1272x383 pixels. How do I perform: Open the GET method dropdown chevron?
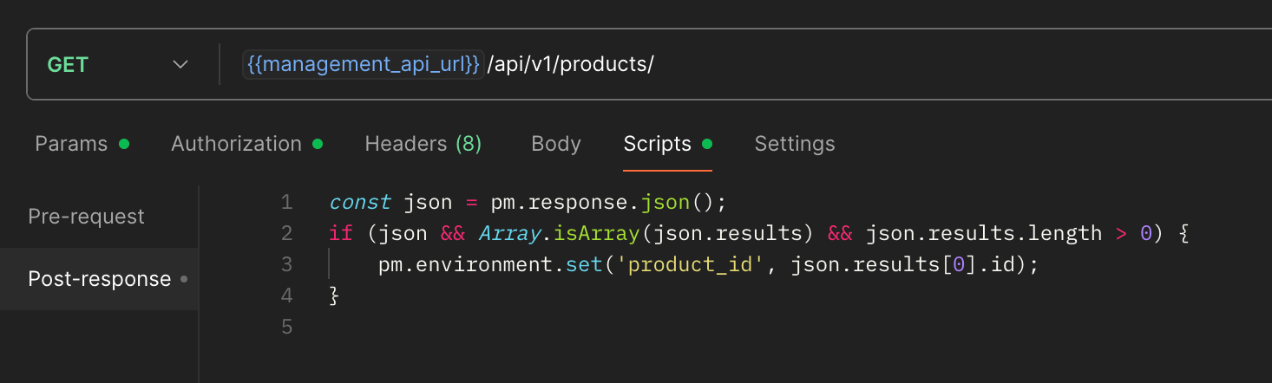pyautogui.click(x=180, y=65)
